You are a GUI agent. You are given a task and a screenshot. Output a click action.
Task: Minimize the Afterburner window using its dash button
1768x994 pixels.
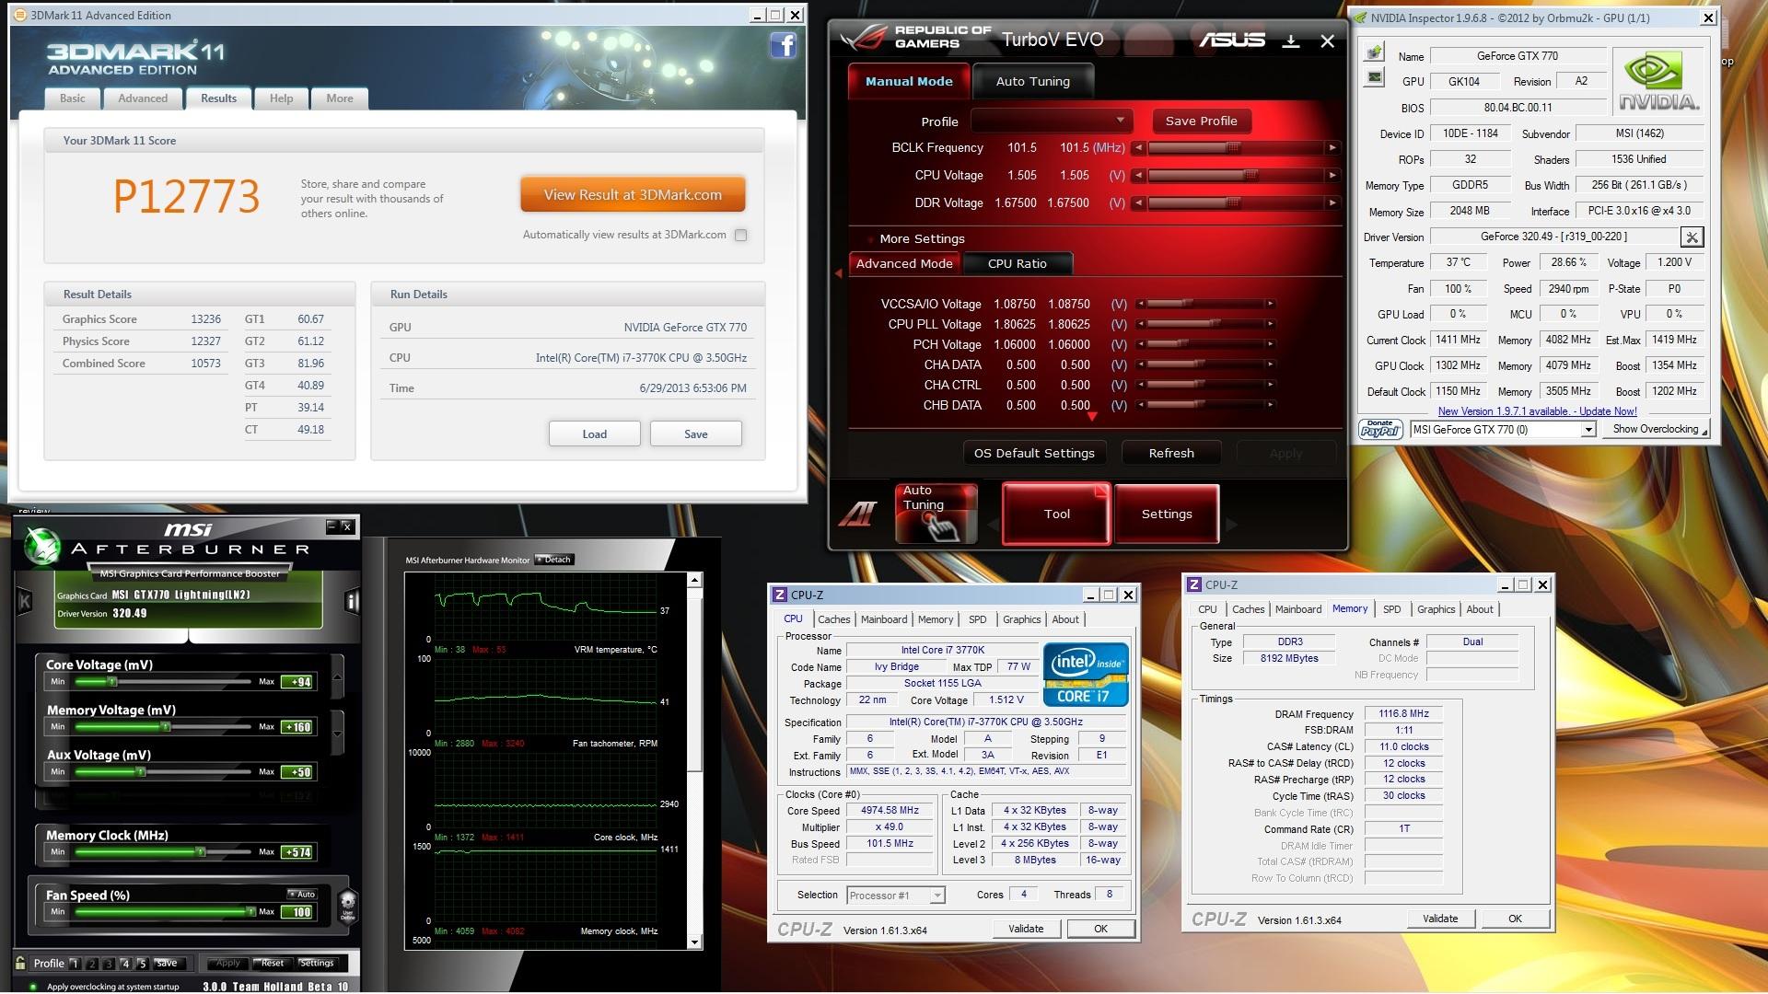point(331,526)
